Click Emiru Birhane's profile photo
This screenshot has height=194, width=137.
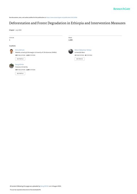pos(11,51)
